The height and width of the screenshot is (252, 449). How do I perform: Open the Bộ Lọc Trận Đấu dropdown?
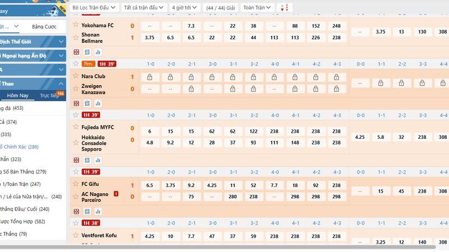click(x=94, y=7)
